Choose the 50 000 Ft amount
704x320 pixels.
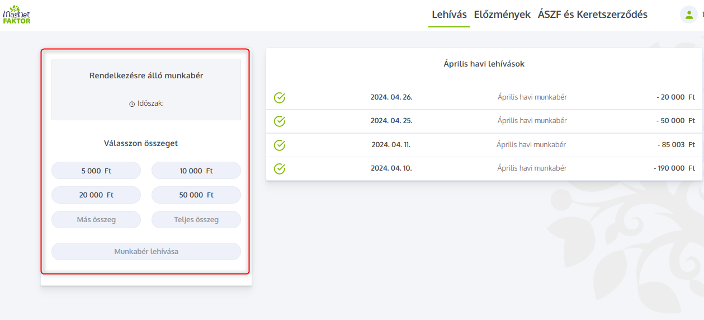coord(196,195)
